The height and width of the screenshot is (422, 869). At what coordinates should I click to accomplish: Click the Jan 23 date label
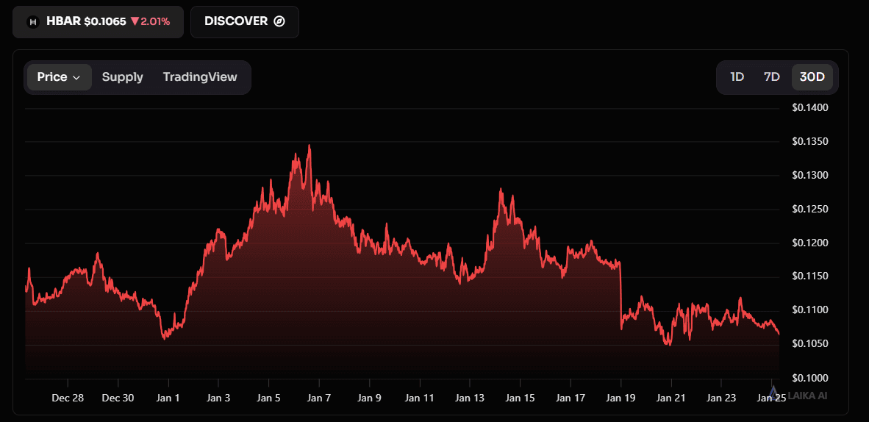[x=721, y=398]
